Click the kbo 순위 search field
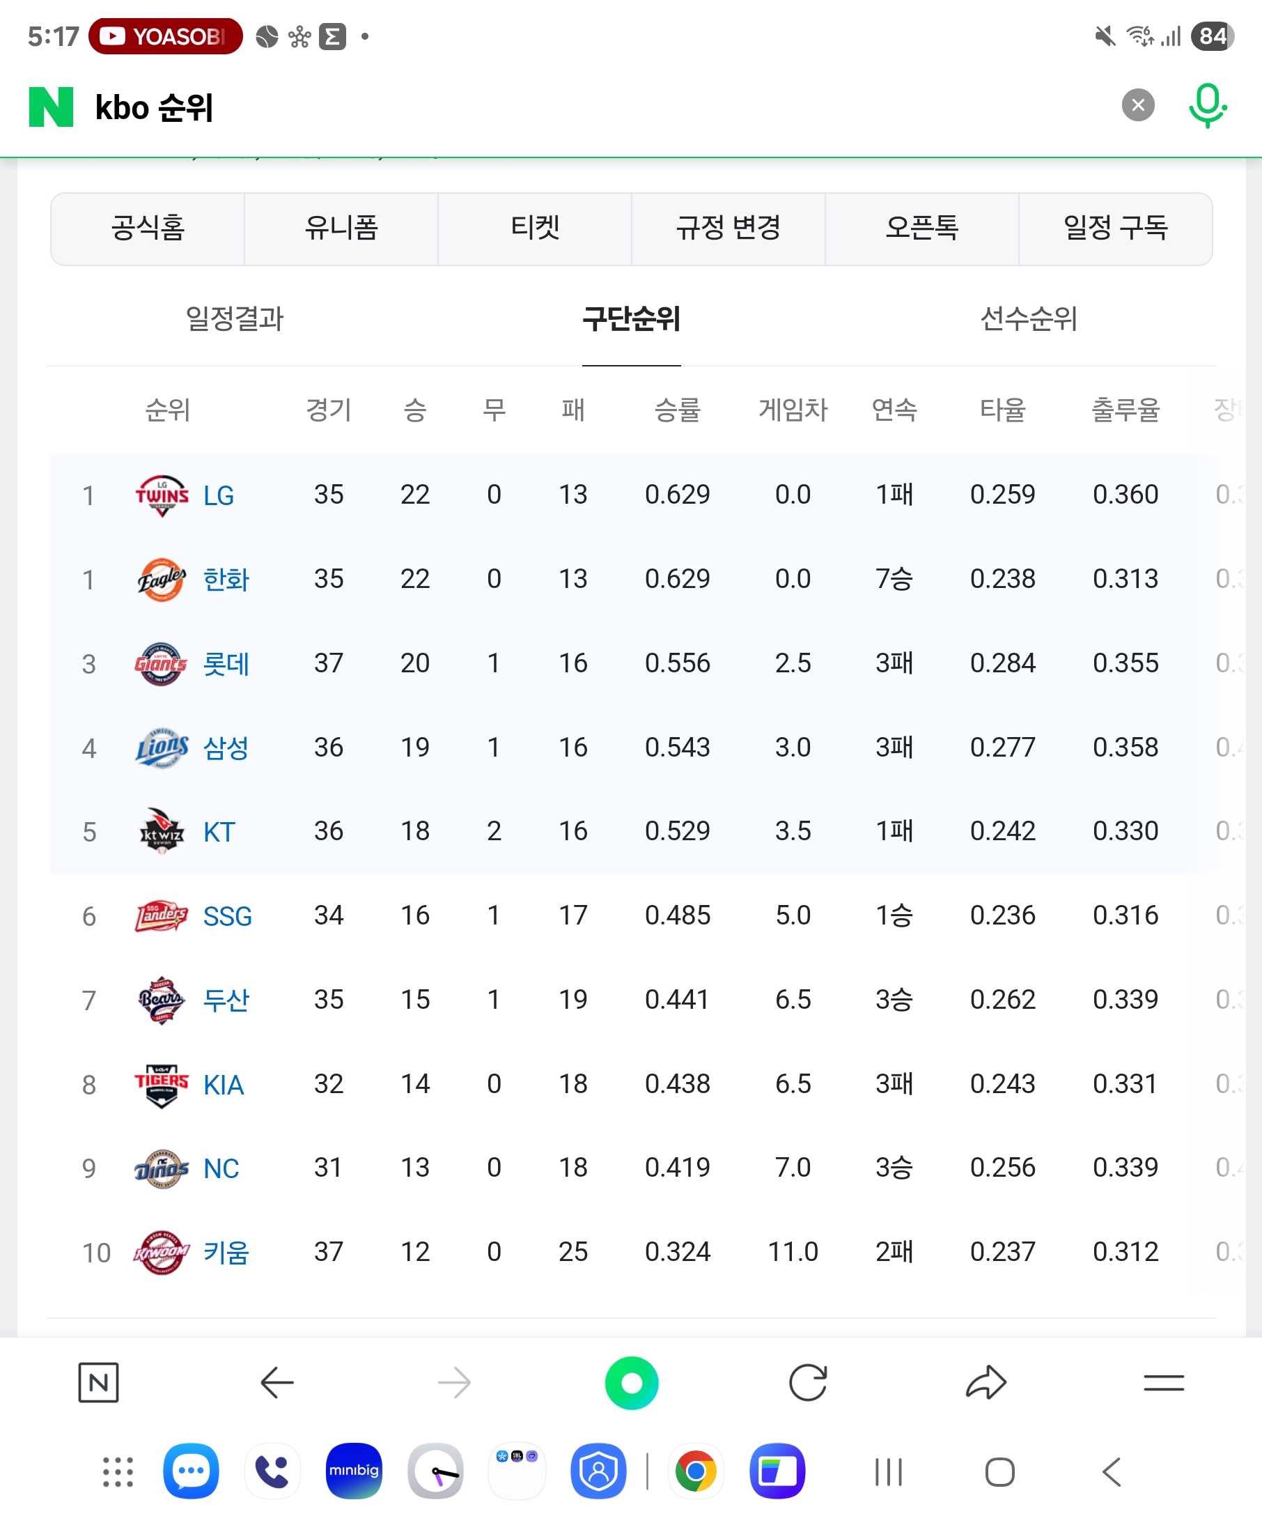 point(577,107)
